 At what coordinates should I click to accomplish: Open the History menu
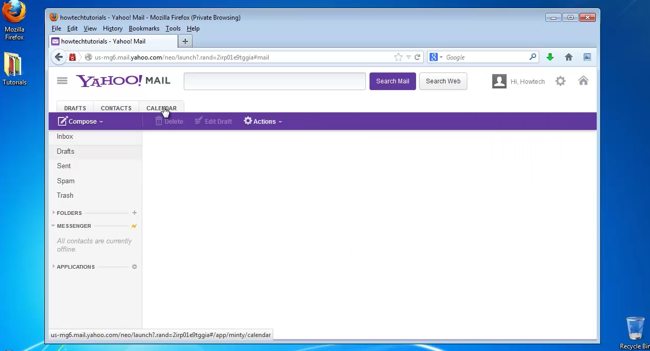point(113,28)
